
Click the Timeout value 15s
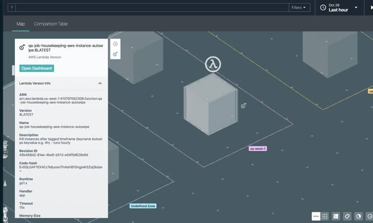click(x=22, y=208)
